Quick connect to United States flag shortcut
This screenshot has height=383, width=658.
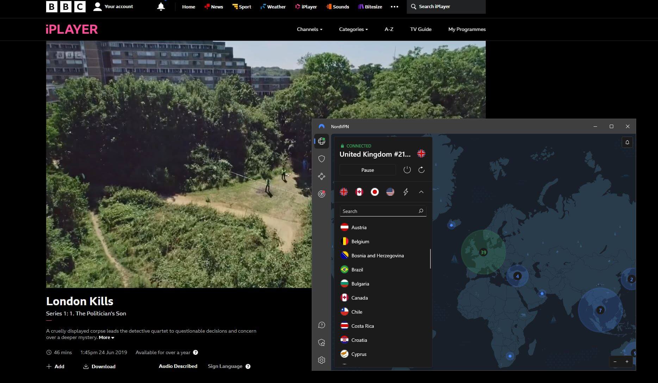tap(390, 192)
